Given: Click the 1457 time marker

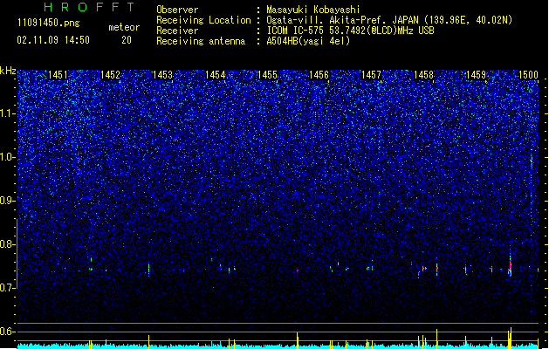Looking at the screenshot, I should 371,75.
